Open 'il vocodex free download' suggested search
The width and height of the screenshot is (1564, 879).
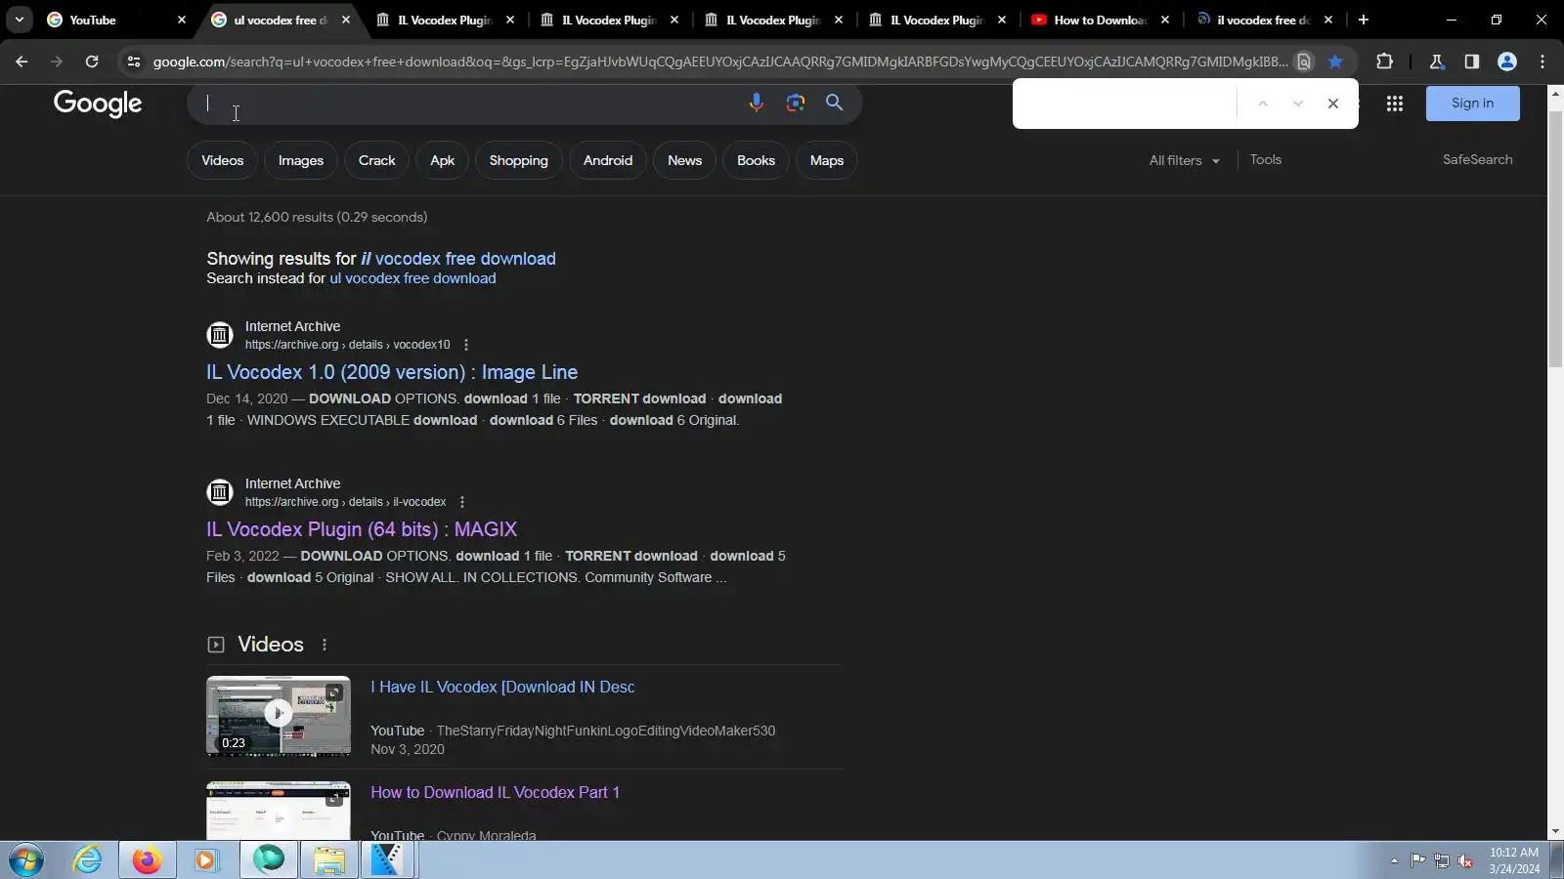tap(458, 259)
